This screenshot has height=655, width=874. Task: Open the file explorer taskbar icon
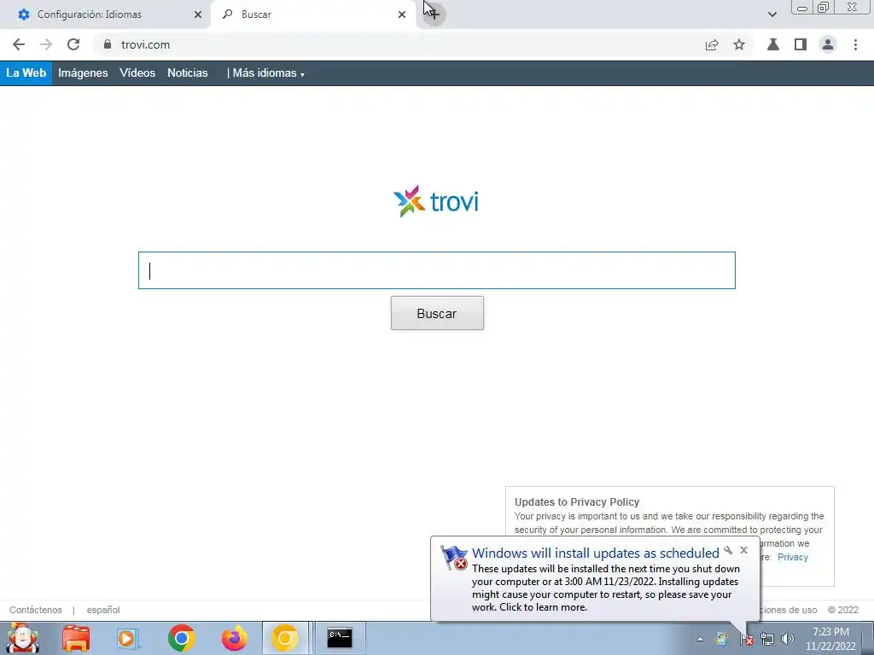coord(76,638)
